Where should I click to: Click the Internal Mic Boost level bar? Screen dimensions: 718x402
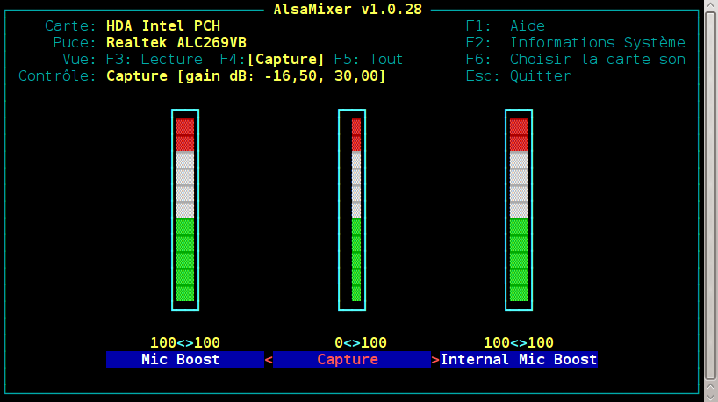[519, 210]
